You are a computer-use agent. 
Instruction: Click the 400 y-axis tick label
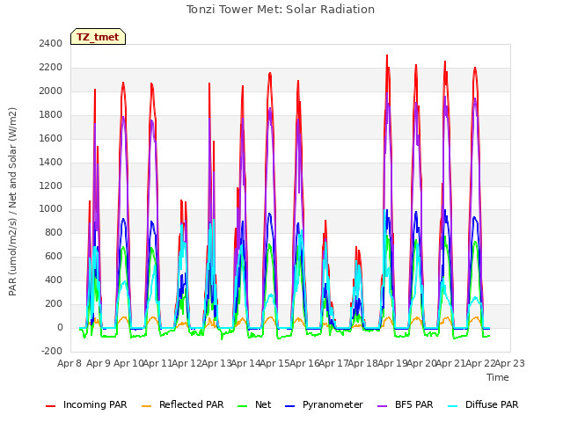pyautogui.click(x=54, y=280)
